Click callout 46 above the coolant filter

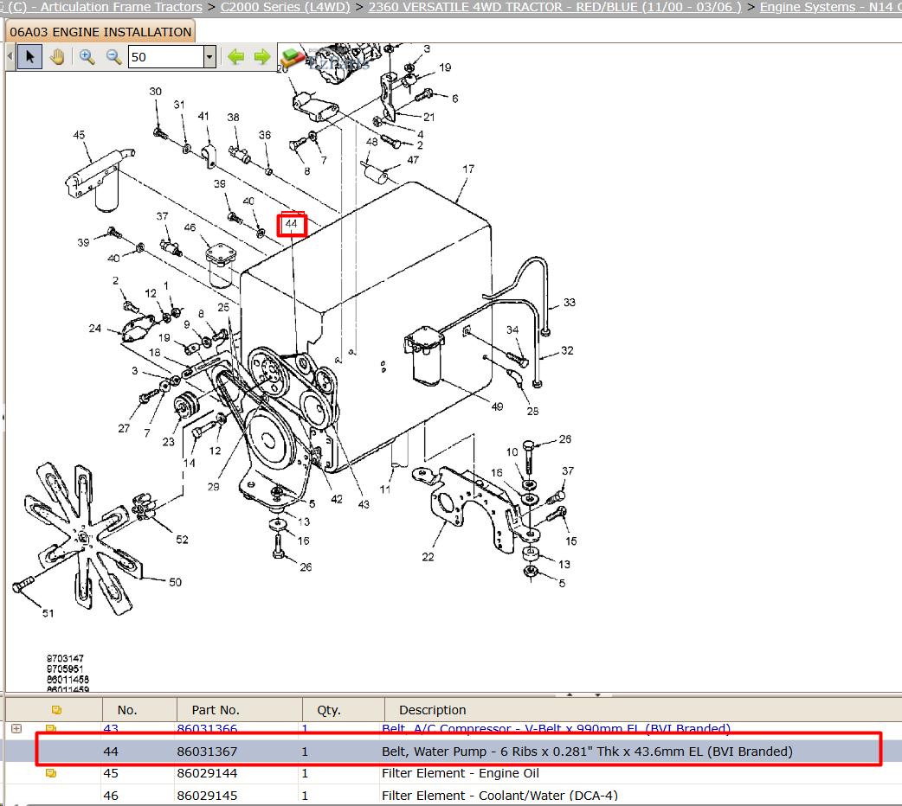(x=190, y=227)
